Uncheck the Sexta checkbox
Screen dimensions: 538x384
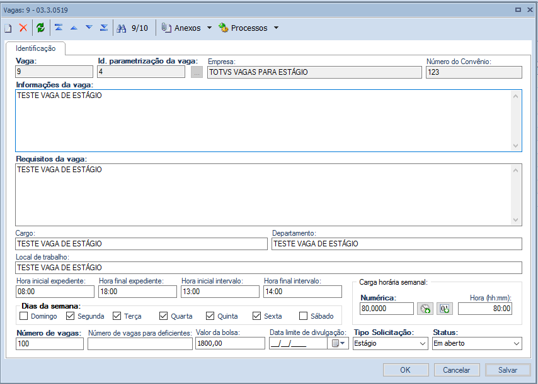click(256, 316)
